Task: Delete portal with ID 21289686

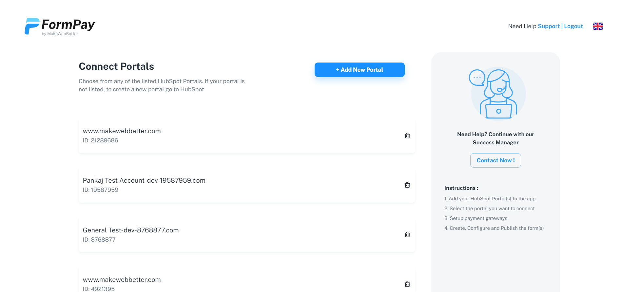Action: 407,136
